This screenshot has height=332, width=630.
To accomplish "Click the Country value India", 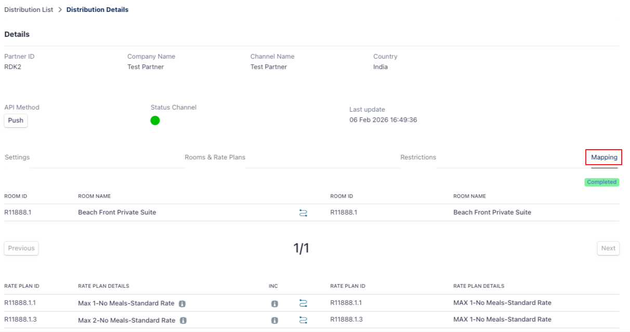I will pyautogui.click(x=380, y=67).
